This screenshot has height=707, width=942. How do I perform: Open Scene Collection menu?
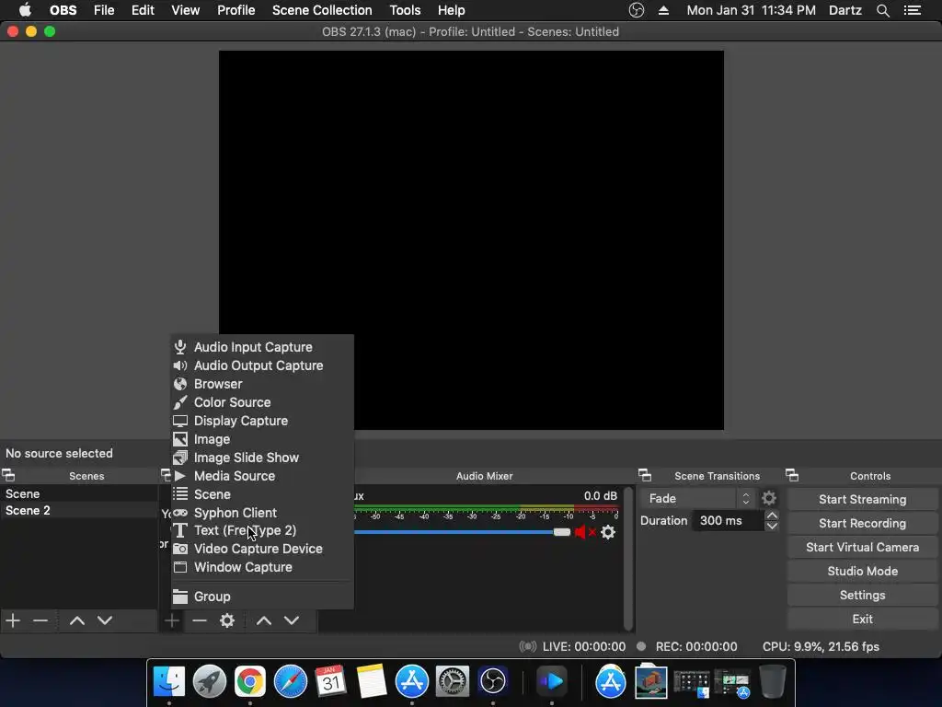point(322,10)
